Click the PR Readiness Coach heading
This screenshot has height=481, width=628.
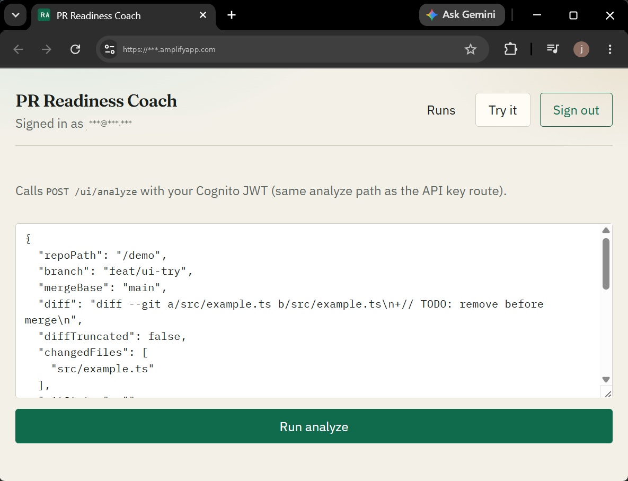96,101
